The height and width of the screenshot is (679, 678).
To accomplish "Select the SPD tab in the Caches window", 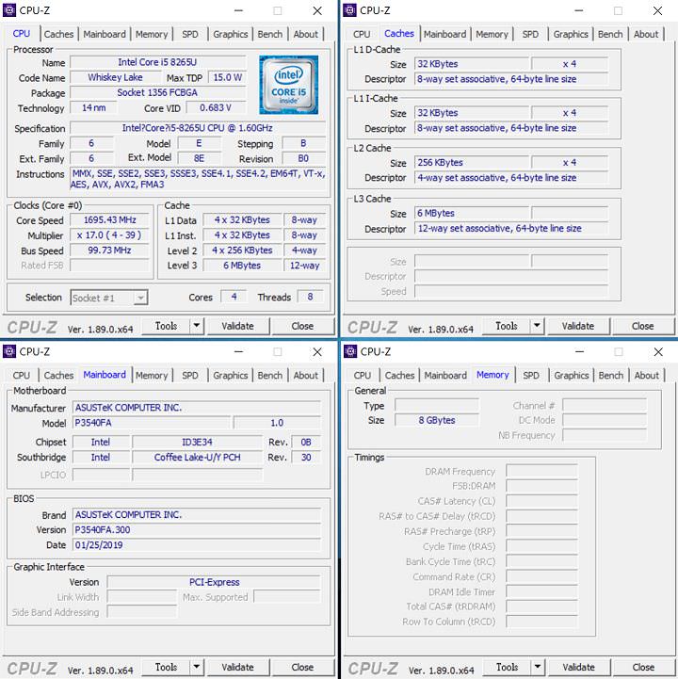I will pos(530,34).
